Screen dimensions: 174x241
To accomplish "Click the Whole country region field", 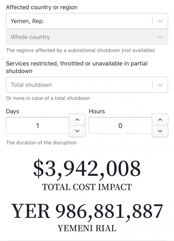I will pyautogui.click(x=78, y=37).
